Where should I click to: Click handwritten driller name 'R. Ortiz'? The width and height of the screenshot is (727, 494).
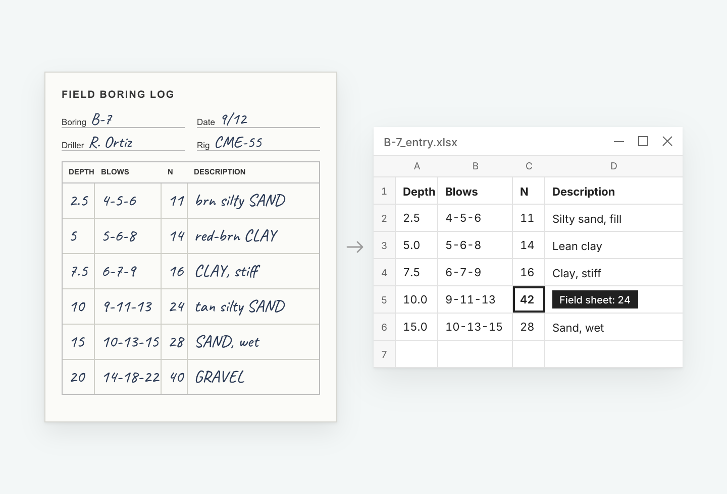(111, 143)
